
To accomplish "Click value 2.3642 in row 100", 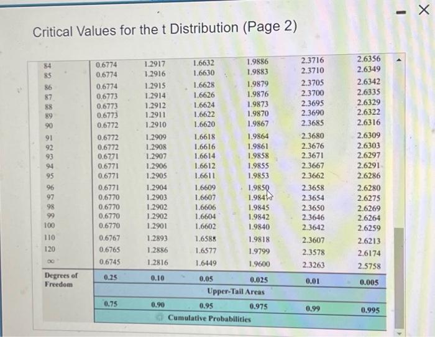I will click(313, 228).
